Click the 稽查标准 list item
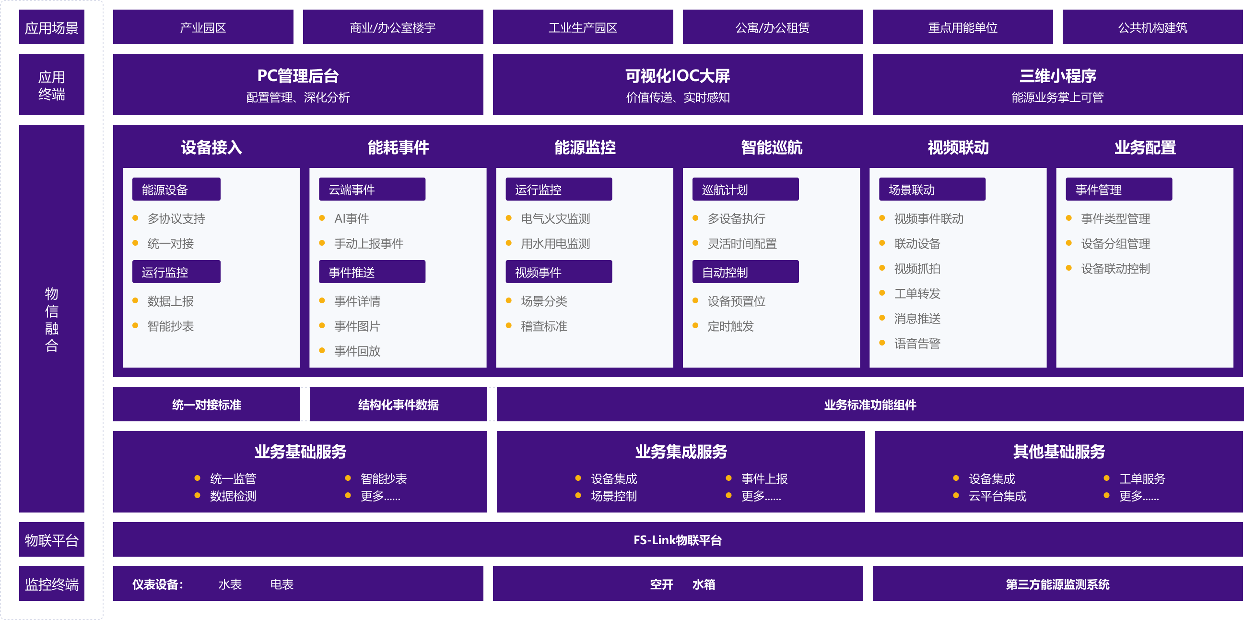1244x620 pixels. (x=544, y=326)
